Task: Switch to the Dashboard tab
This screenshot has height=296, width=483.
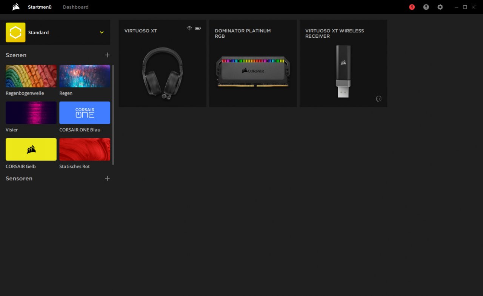Action: pos(75,7)
